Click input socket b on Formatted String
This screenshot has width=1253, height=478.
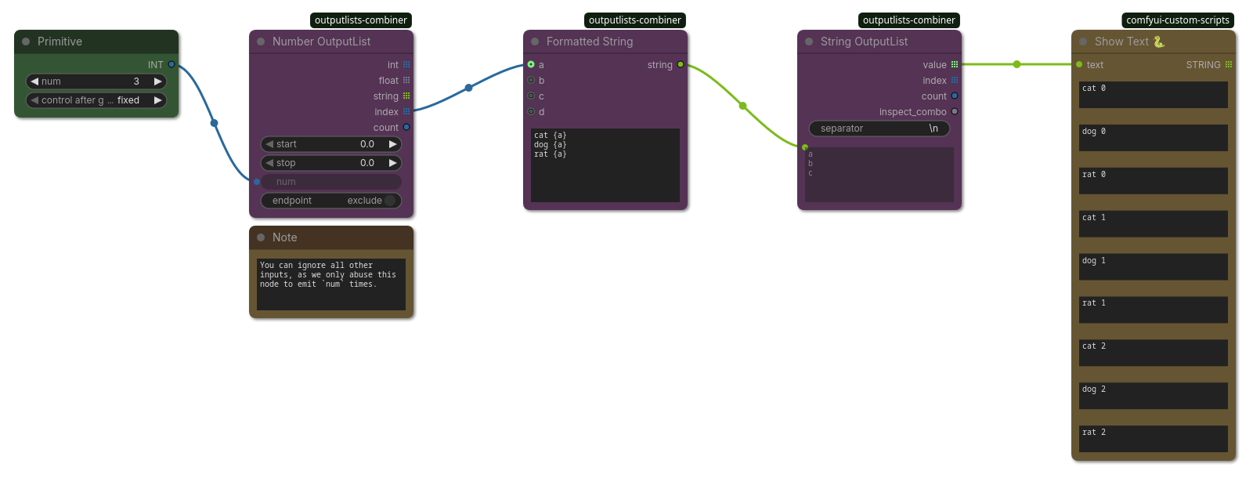(531, 80)
